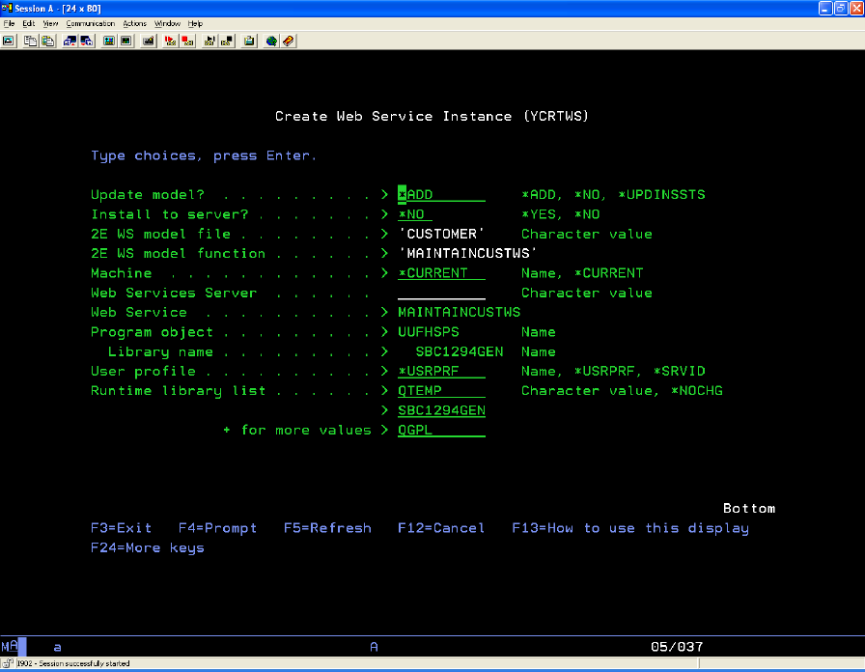Open the File menu
The width and height of the screenshot is (865, 672).
10,24
